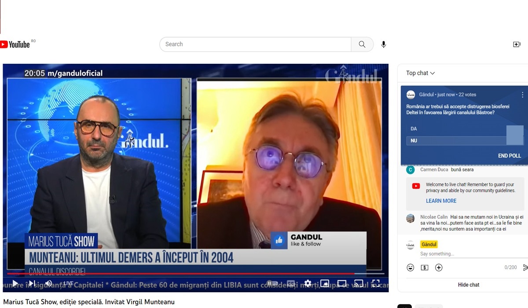Click Nicolae Calin's chat avatar

[x=411, y=218]
